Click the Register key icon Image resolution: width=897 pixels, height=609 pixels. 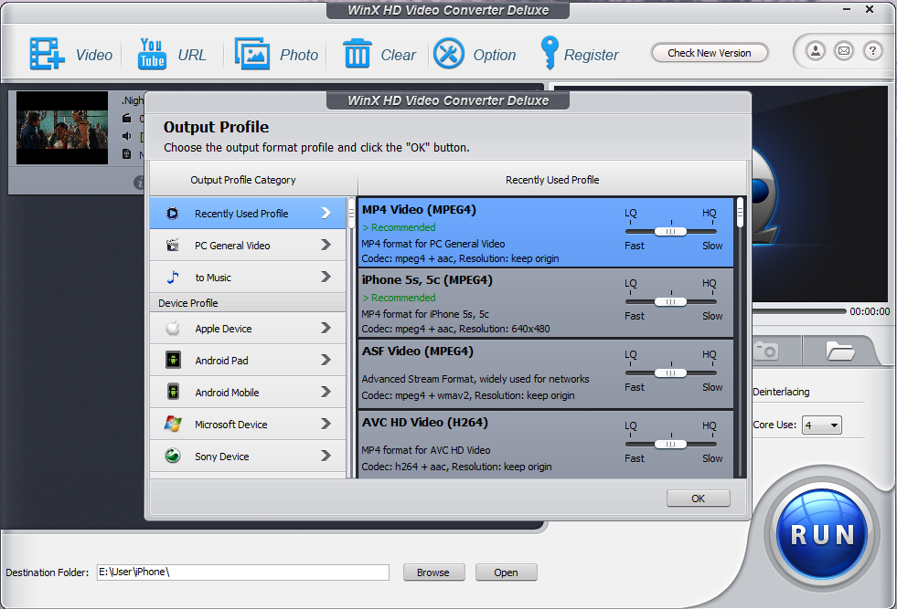549,54
